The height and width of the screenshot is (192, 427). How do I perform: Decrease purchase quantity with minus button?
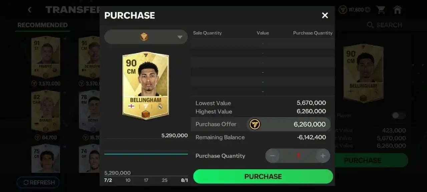tap(273, 156)
